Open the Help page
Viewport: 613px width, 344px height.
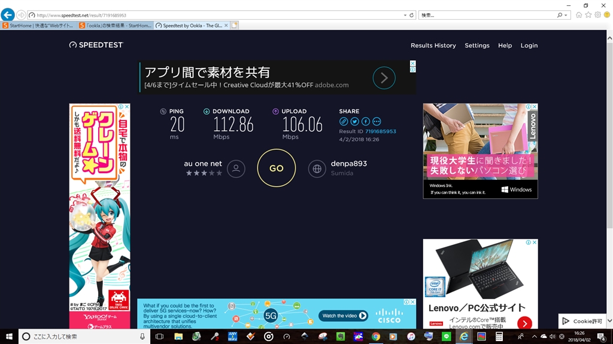coord(505,45)
